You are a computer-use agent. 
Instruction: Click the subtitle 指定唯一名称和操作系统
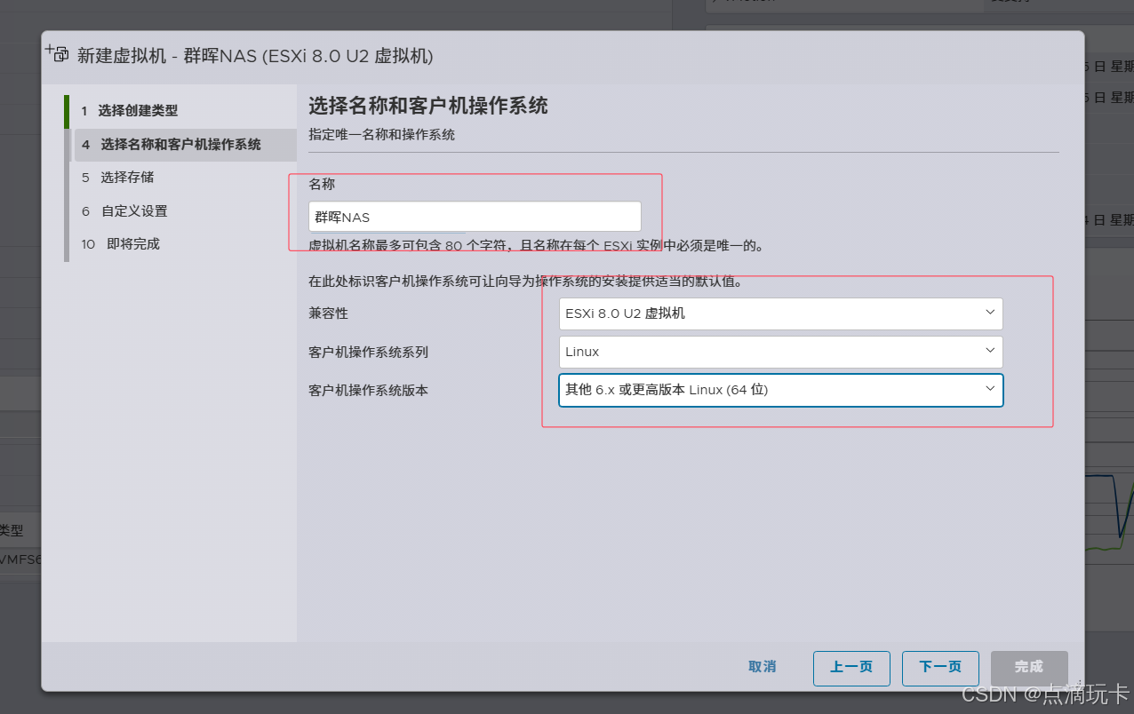click(382, 135)
